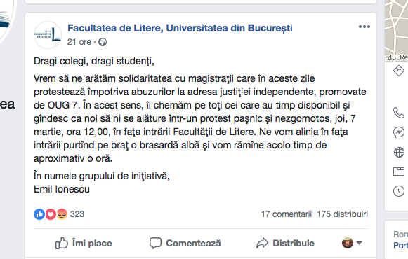
Task: Like the post with Îmi place
Action: [x=84, y=243]
